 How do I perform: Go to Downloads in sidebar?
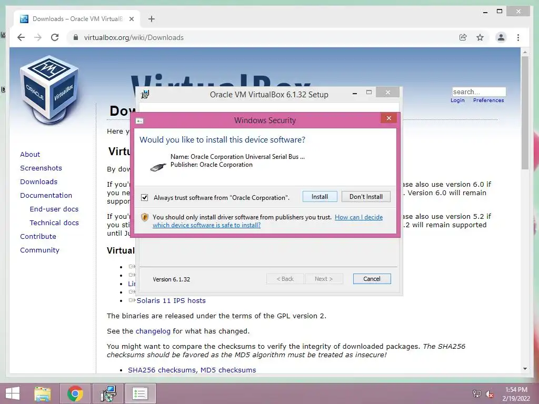click(38, 181)
